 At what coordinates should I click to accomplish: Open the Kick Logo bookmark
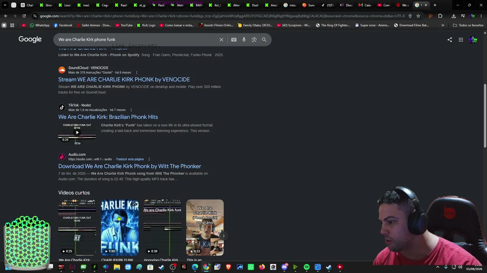146,25
